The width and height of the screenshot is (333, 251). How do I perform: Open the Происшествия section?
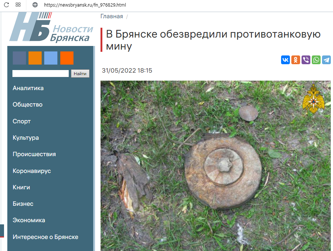tap(34, 154)
